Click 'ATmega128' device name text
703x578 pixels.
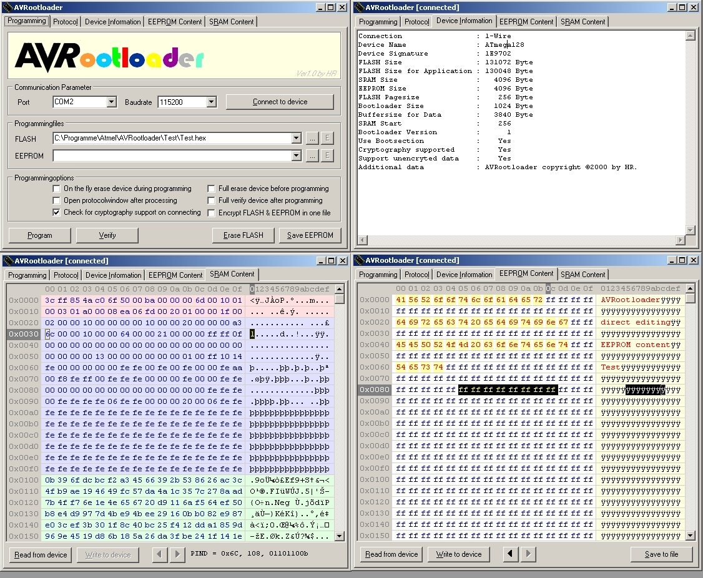click(x=504, y=44)
